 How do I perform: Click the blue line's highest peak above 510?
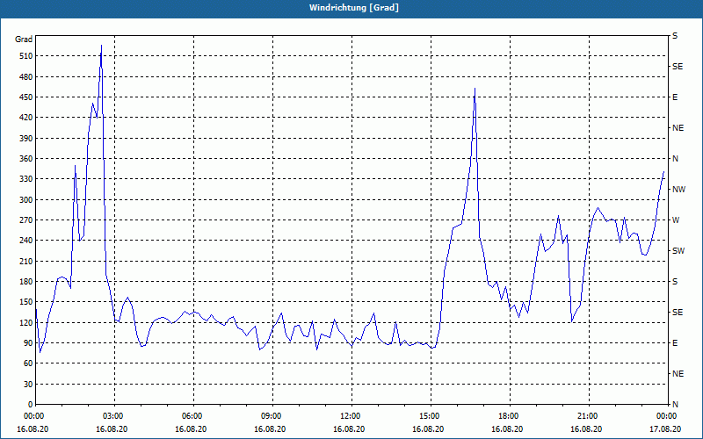coord(101,46)
